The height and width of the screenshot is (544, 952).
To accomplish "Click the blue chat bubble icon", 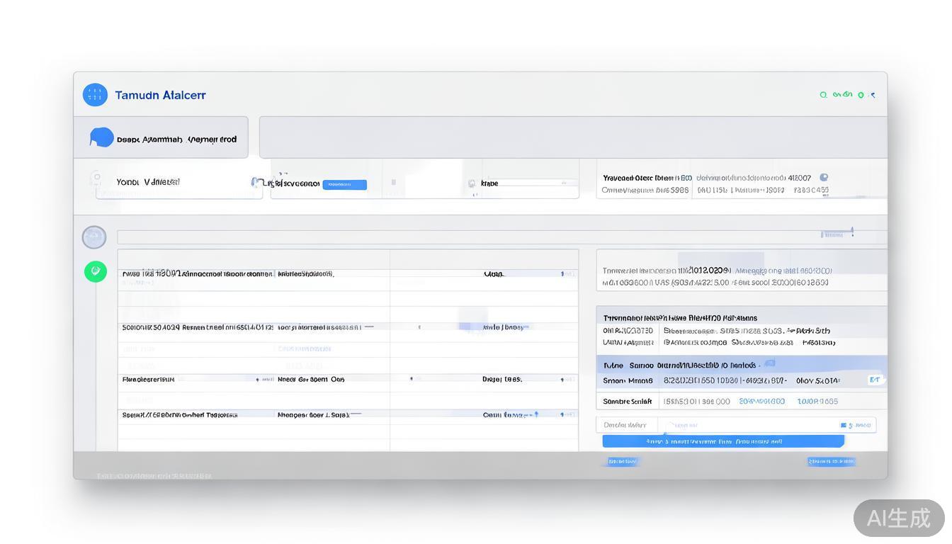I will coord(102,137).
